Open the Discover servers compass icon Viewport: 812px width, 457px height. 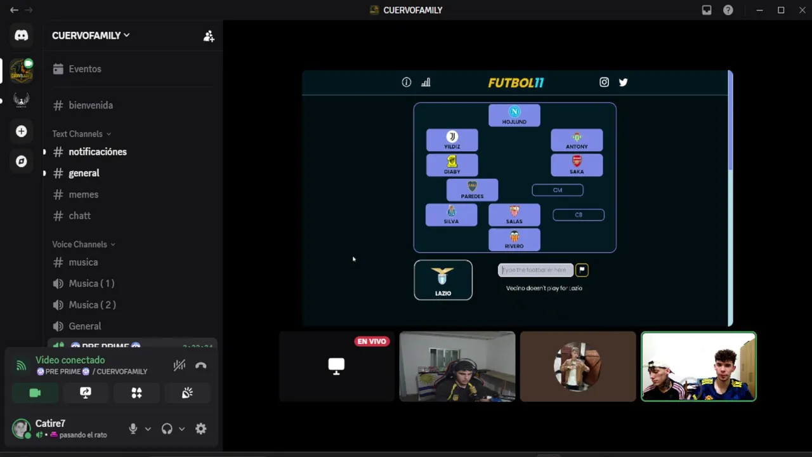click(21, 161)
